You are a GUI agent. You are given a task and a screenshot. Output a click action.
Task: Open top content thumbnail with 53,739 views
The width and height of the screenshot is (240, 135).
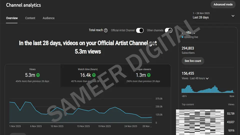[x=200, y=114]
